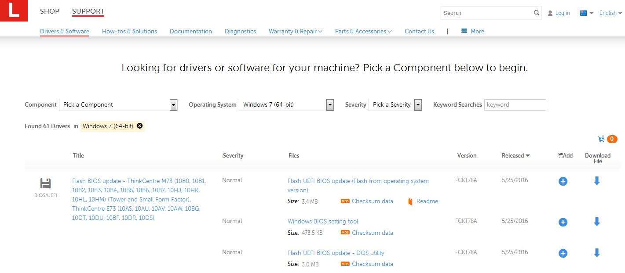Expand the Warranty & Repair menu
The height and width of the screenshot is (273, 625).
(296, 31)
